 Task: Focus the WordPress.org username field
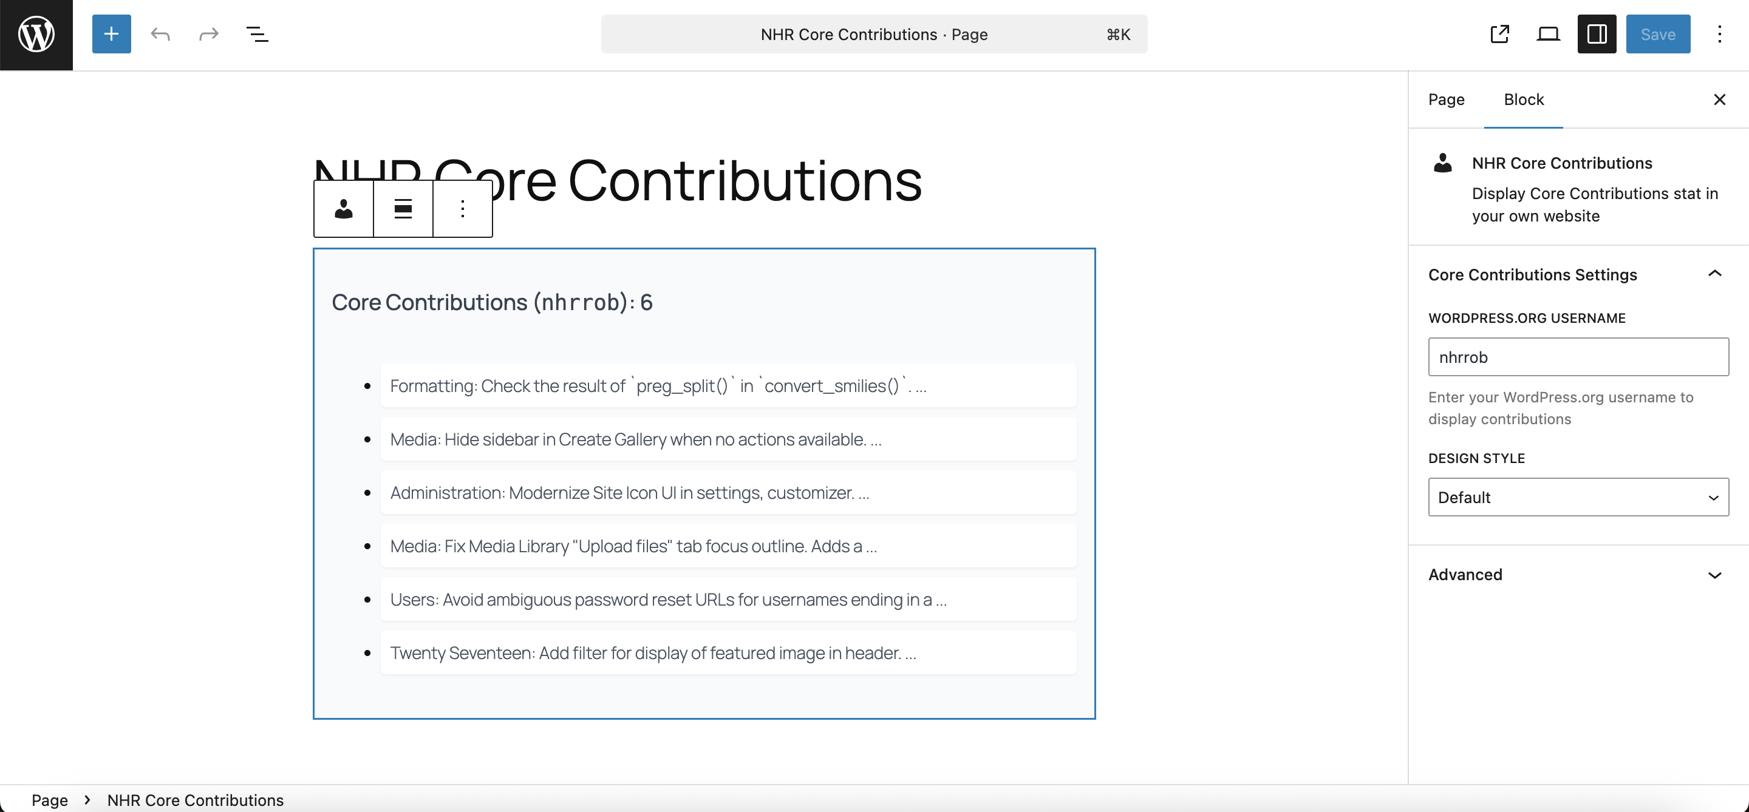(x=1578, y=357)
